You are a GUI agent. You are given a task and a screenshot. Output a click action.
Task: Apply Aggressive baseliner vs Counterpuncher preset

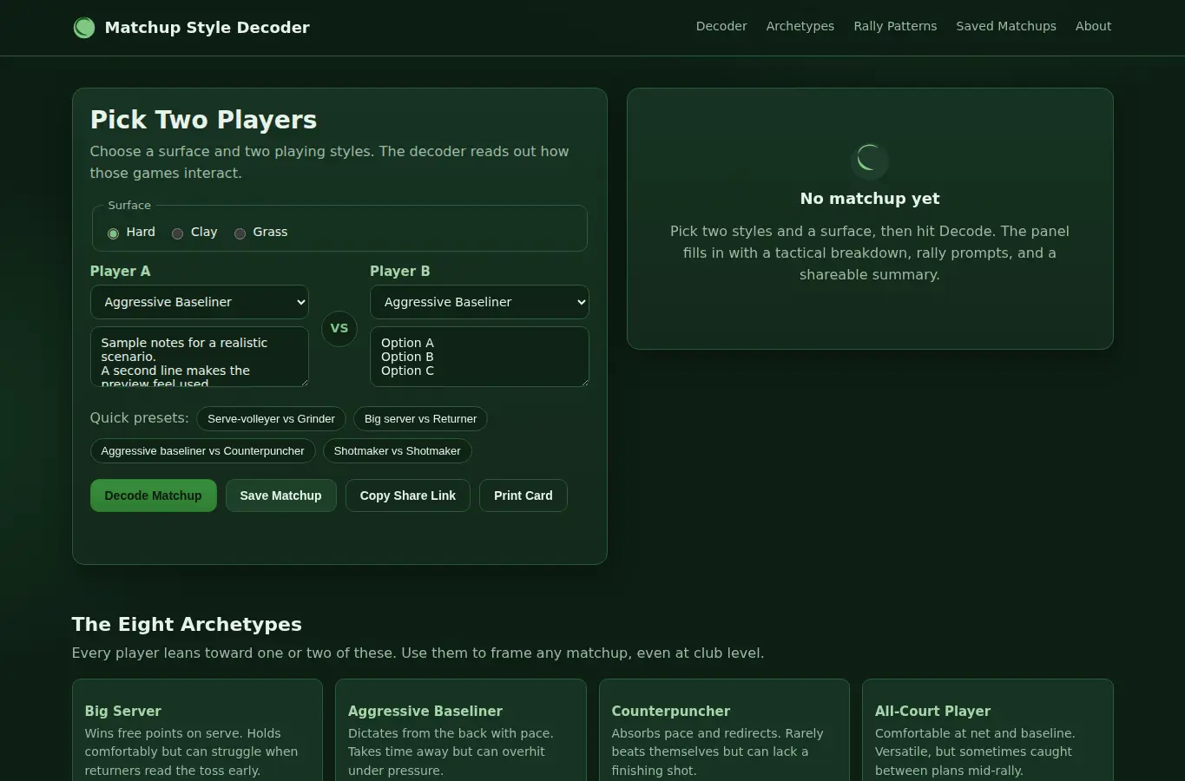202,451
